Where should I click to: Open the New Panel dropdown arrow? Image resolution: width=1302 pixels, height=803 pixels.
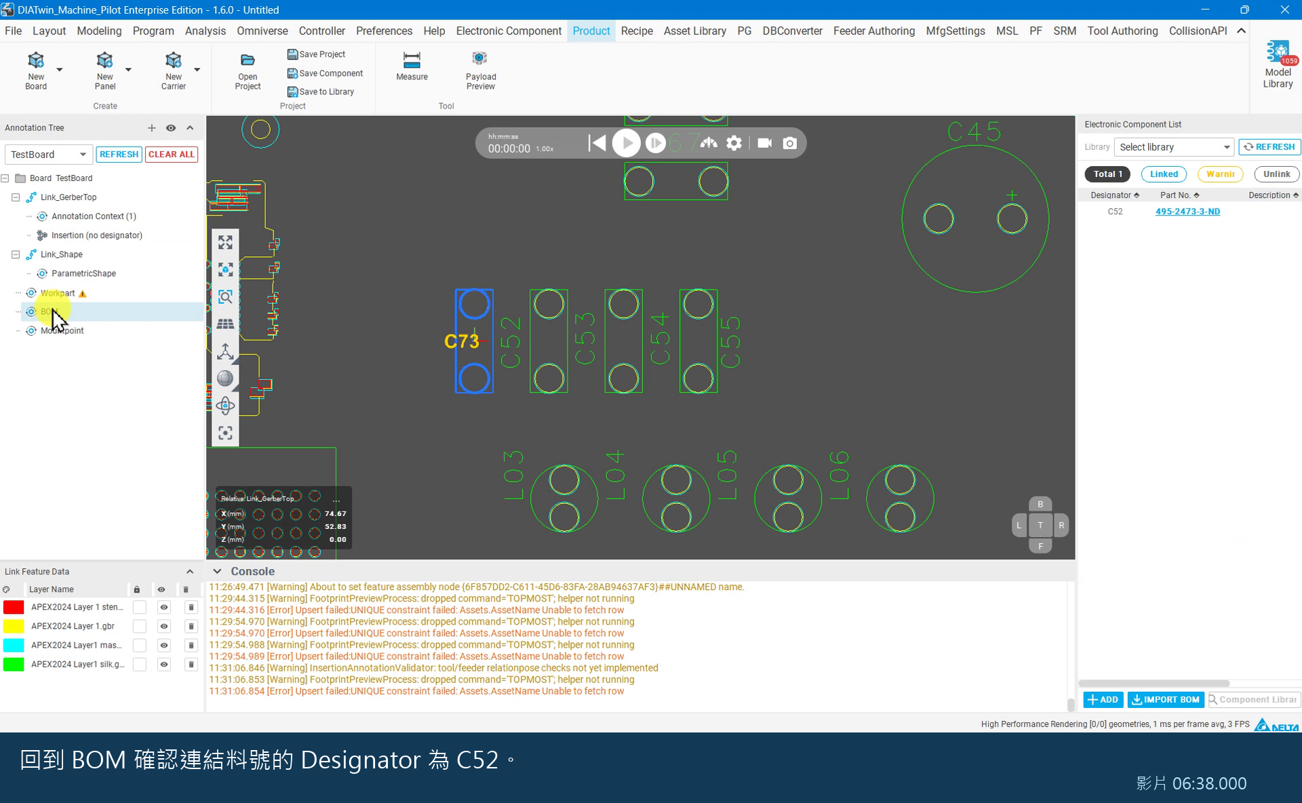(x=128, y=69)
